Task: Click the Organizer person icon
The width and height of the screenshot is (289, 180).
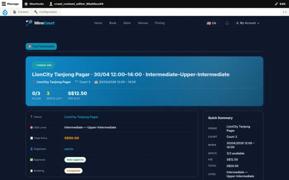Action: click(x=31, y=149)
